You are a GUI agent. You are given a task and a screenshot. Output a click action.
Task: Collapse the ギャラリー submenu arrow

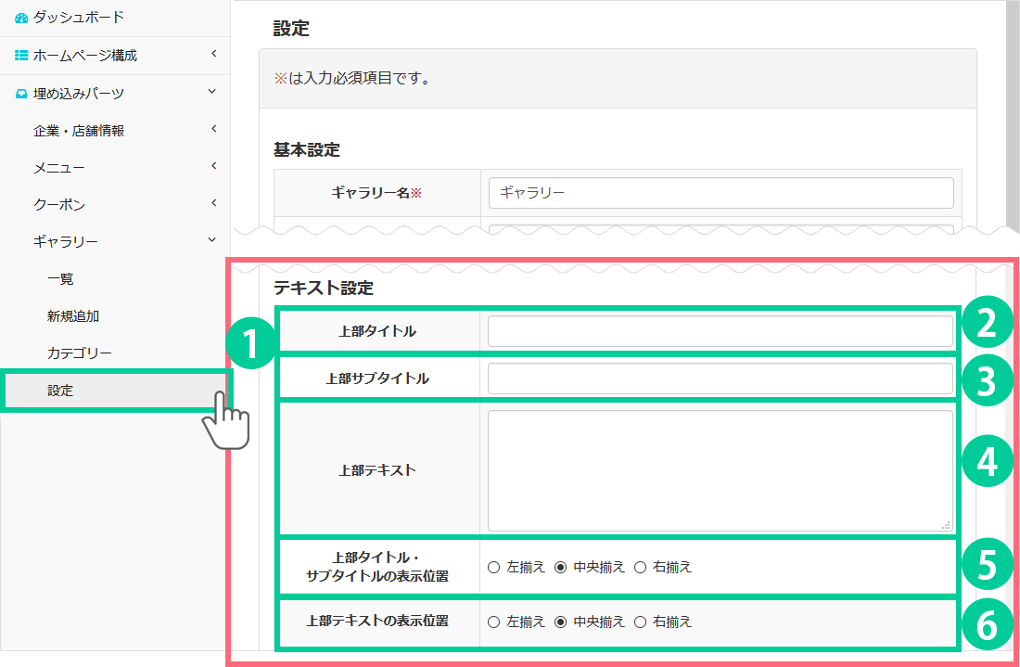(213, 241)
